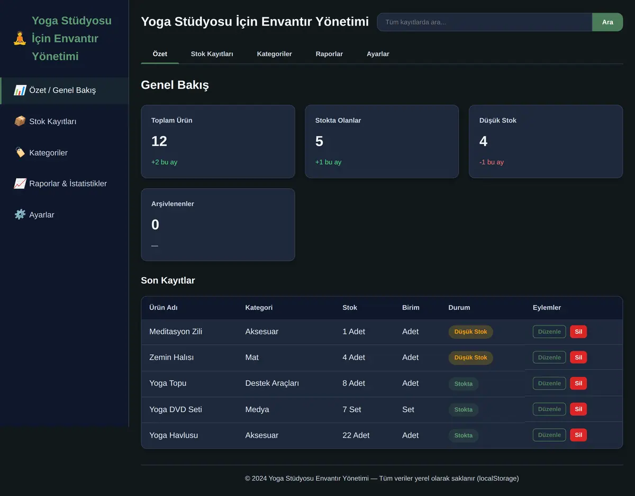This screenshot has height=496, width=635.
Task: Open Raporlar & İstatistikler in the sidebar
Action: click(64, 184)
